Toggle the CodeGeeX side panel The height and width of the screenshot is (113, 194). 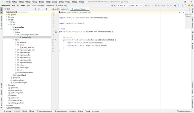click(193, 36)
